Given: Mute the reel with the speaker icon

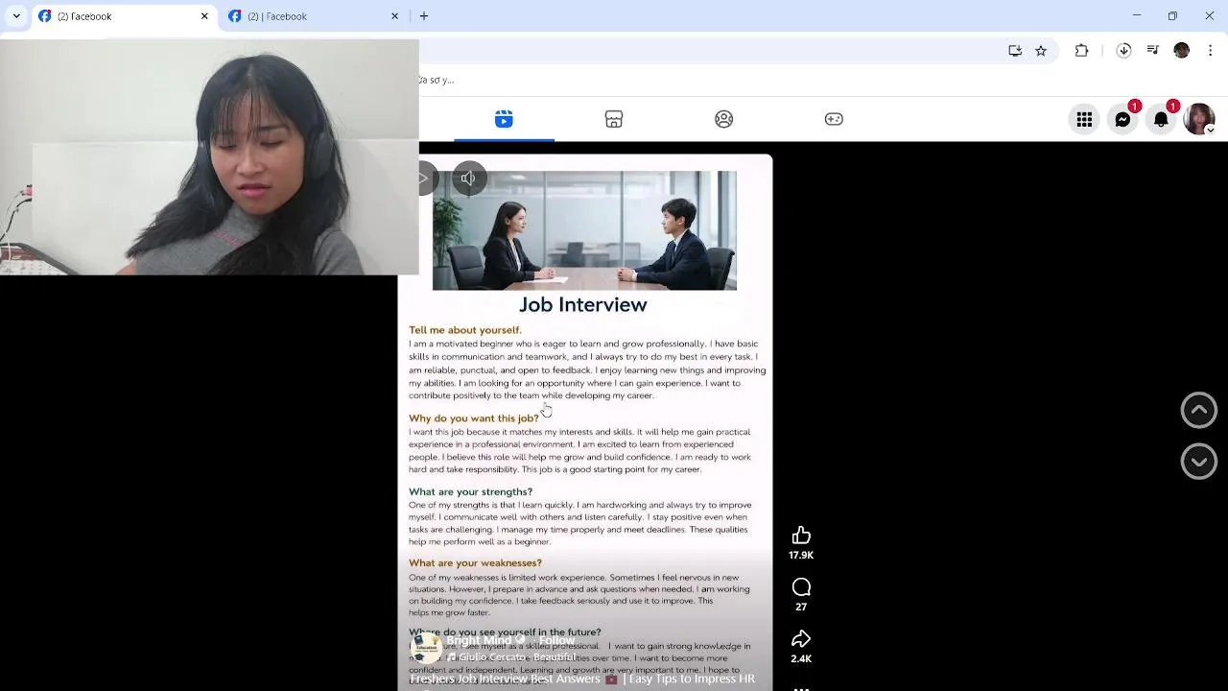Looking at the screenshot, I should click(x=468, y=179).
